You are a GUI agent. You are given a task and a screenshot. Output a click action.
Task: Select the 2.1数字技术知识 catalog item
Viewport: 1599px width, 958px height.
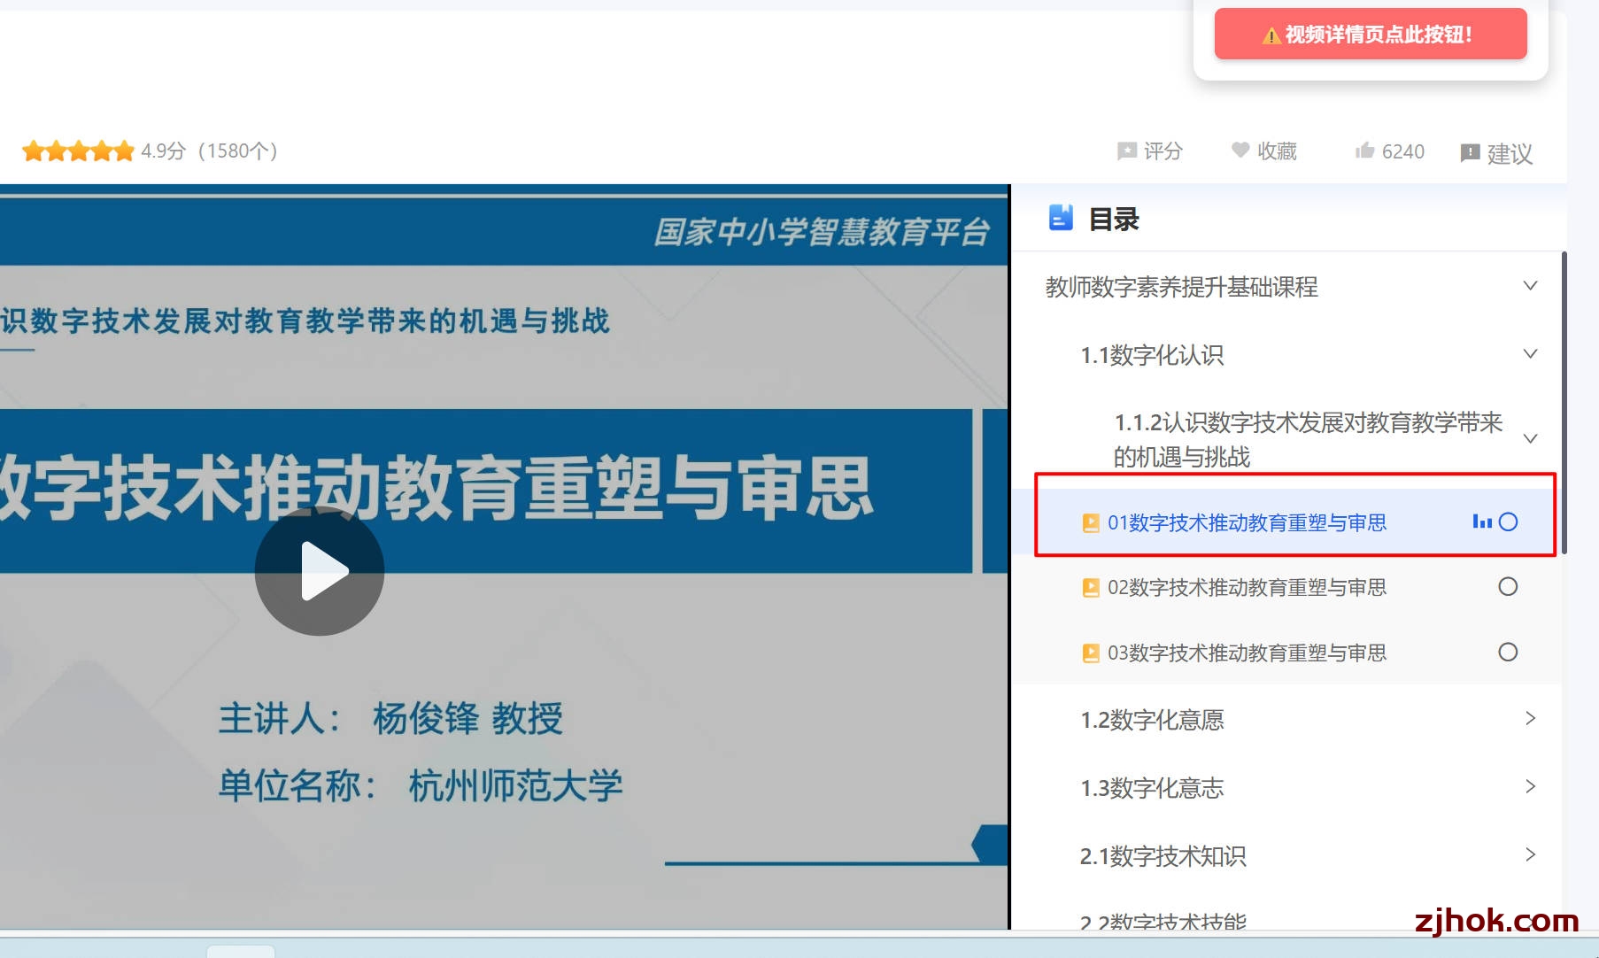pyautogui.click(x=1163, y=856)
